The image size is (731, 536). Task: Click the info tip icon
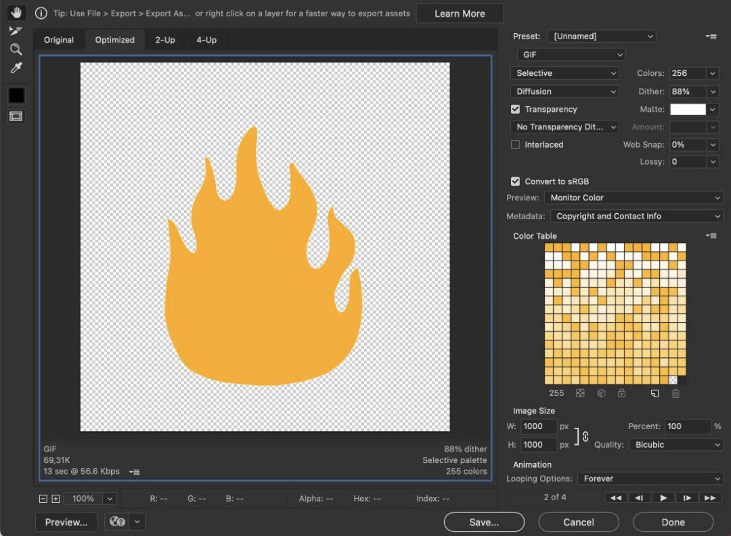41,14
